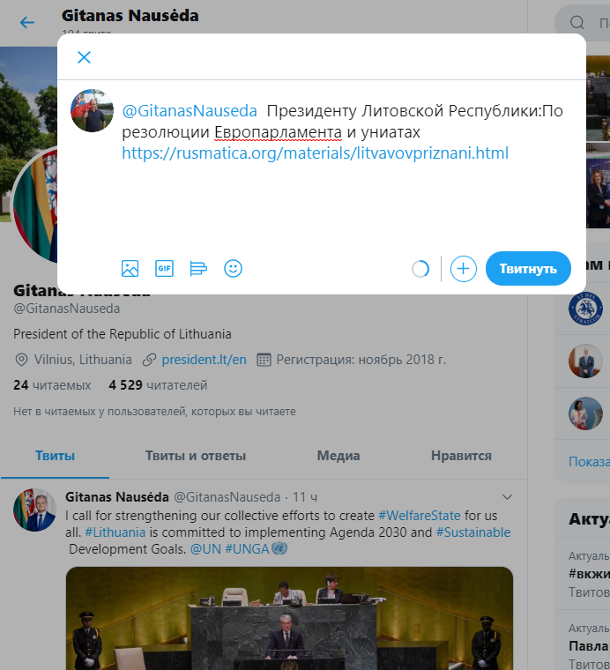Image resolution: width=610 pixels, height=670 pixels.
Task: Open the #Sustainable hashtag
Action: pyautogui.click(x=472, y=532)
